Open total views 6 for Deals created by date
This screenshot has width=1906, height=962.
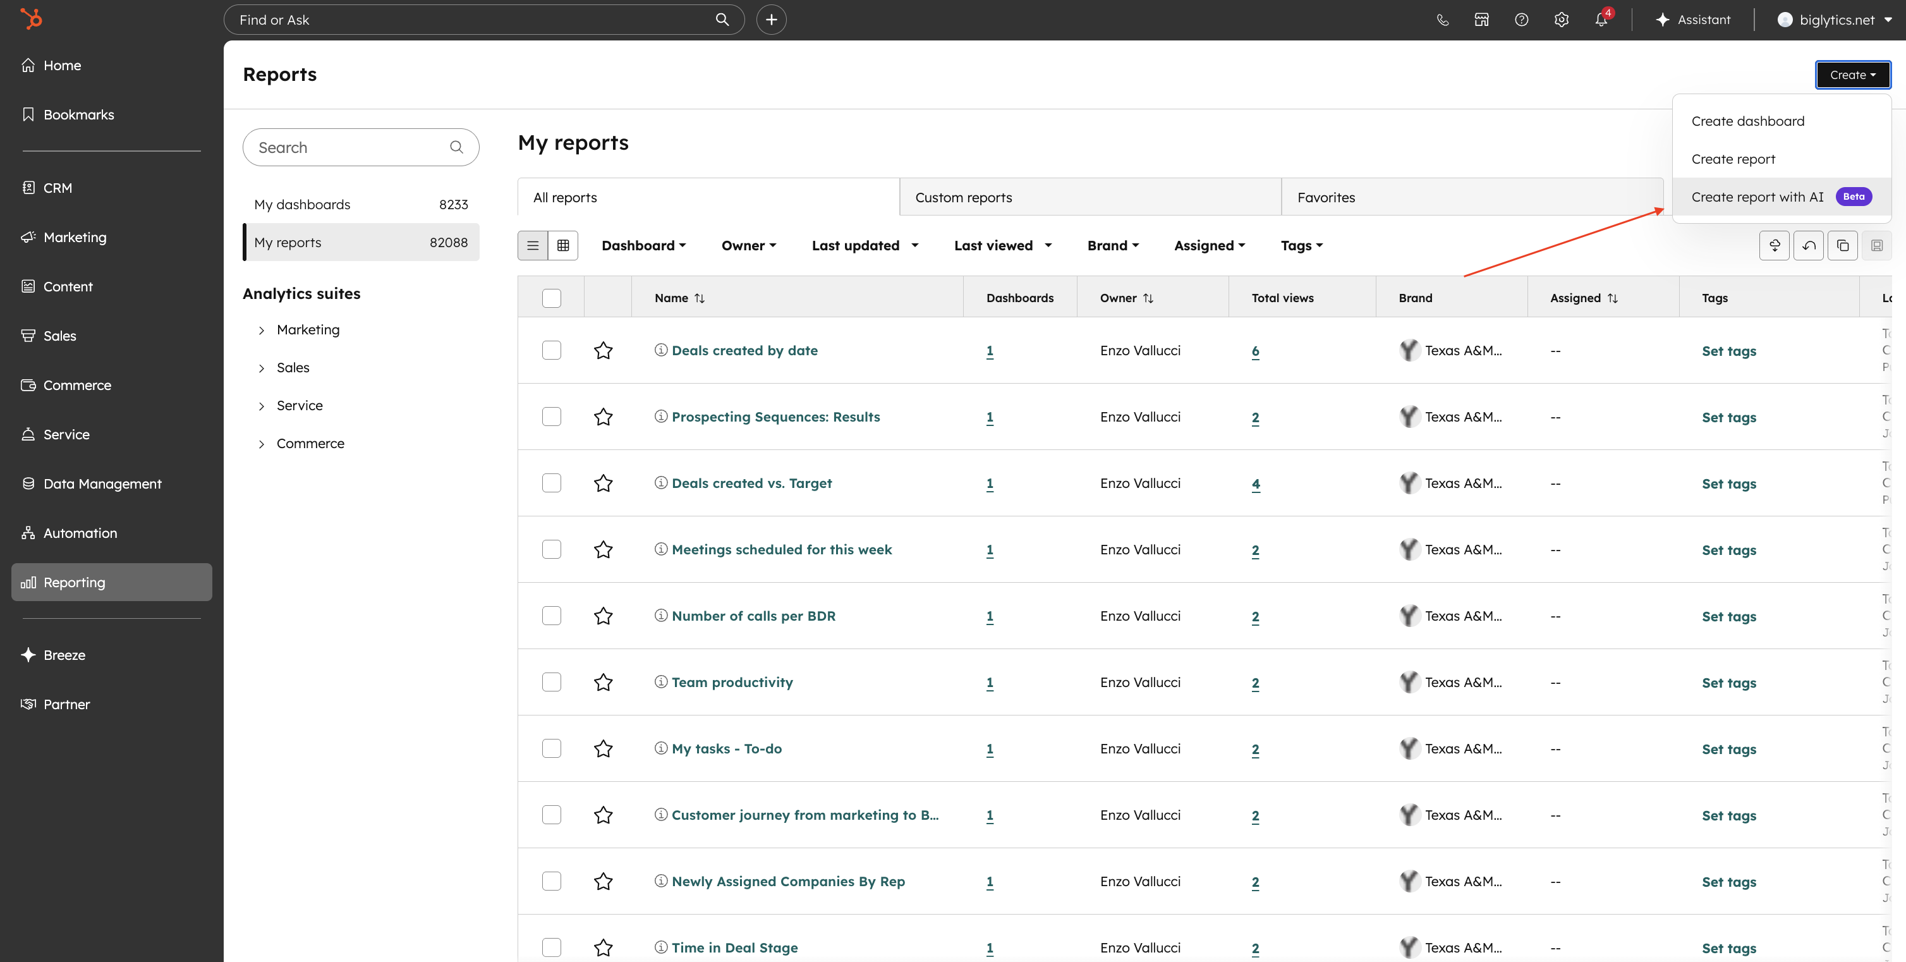(x=1255, y=351)
